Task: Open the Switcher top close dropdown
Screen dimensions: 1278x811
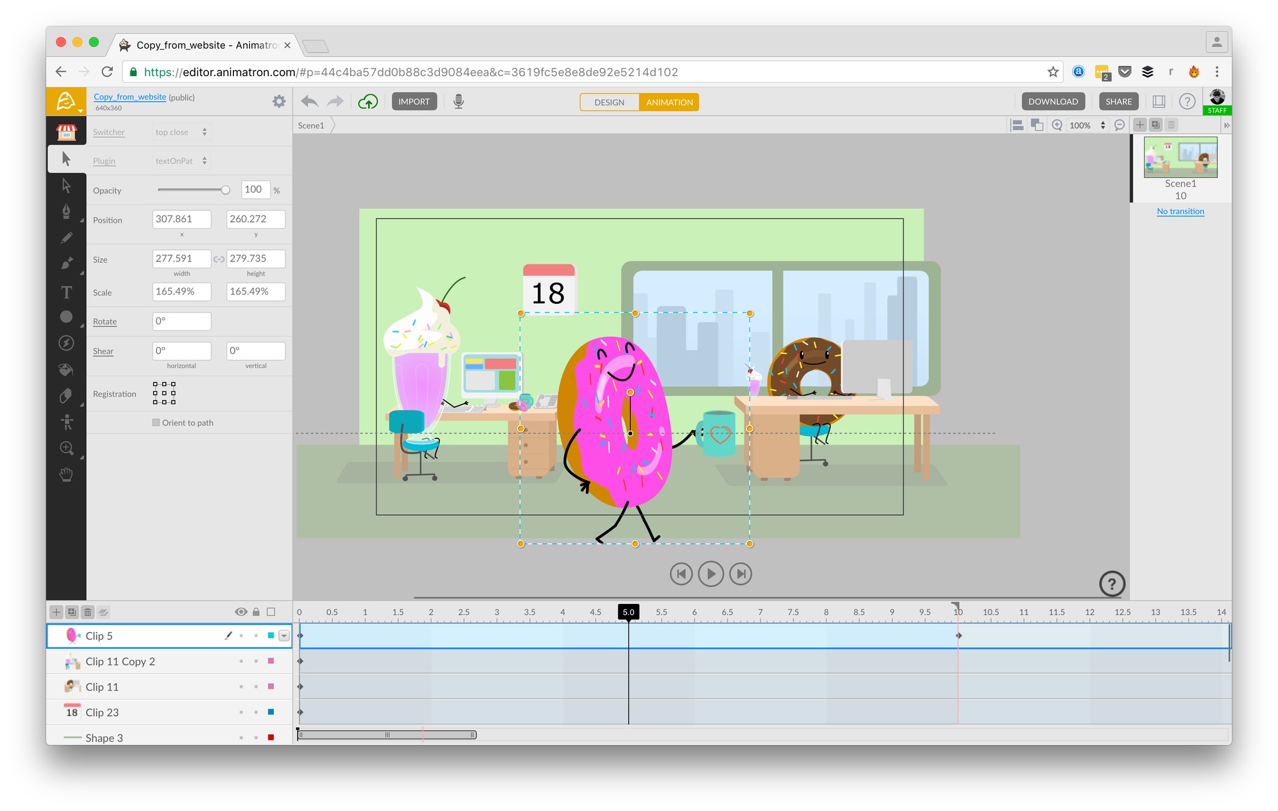Action: pos(181,132)
